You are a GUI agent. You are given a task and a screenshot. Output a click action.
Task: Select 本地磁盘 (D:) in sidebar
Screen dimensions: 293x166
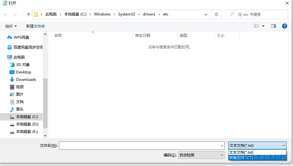click(27, 124)
